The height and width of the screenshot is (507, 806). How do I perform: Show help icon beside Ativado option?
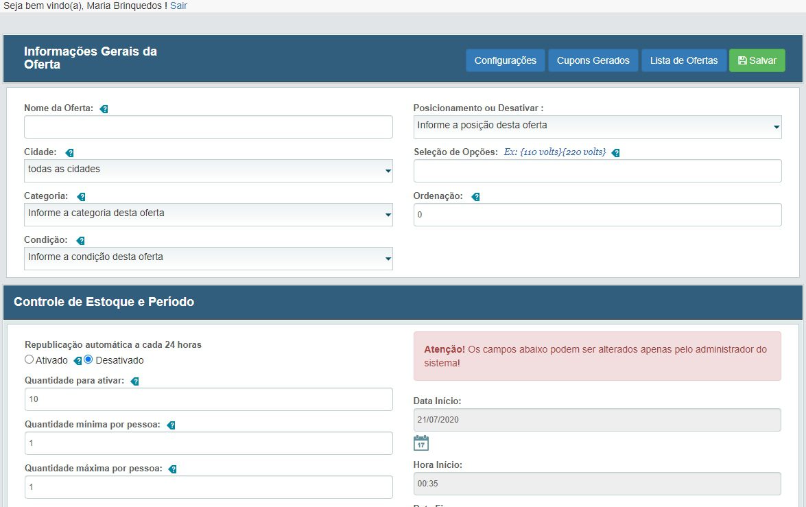[x=78, y=361]
